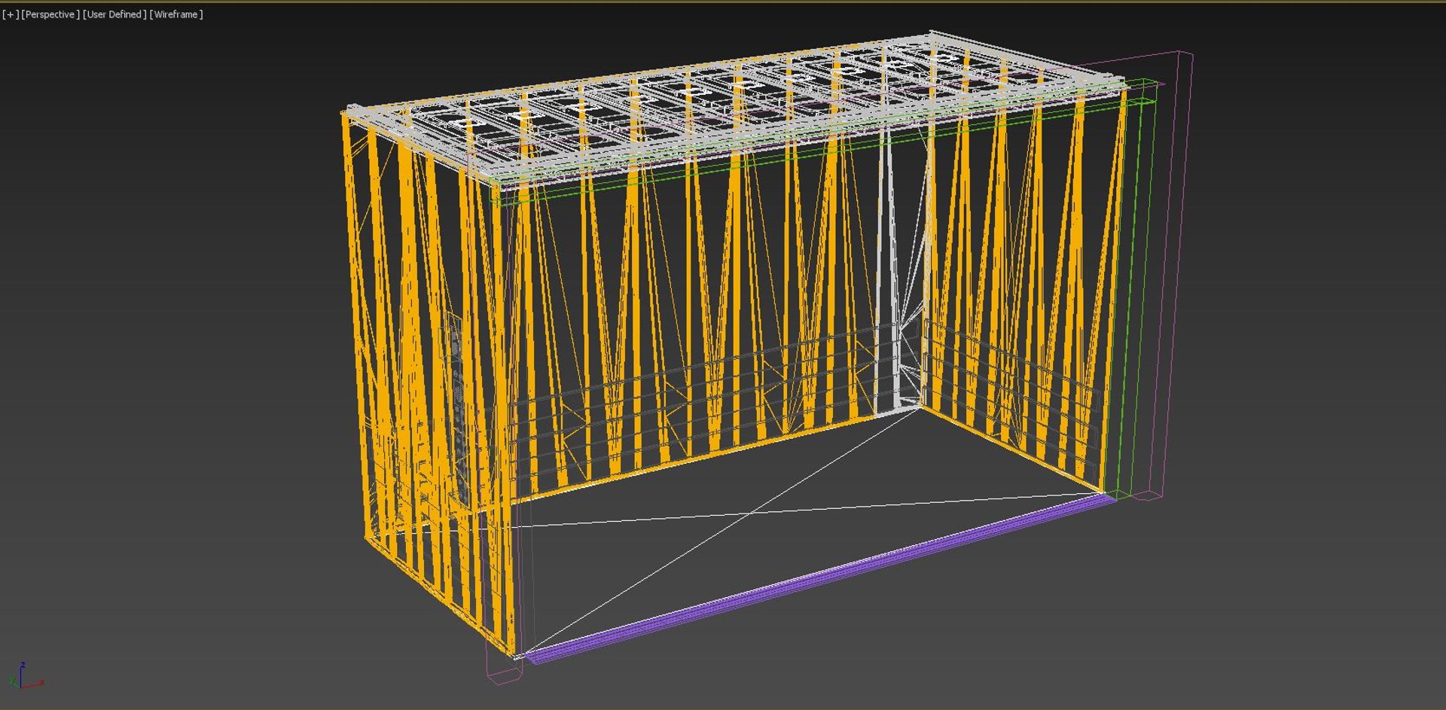This screenshot has width=1446, height=710.
Task: Open the Perspective view menu
Action: (50, 14)
